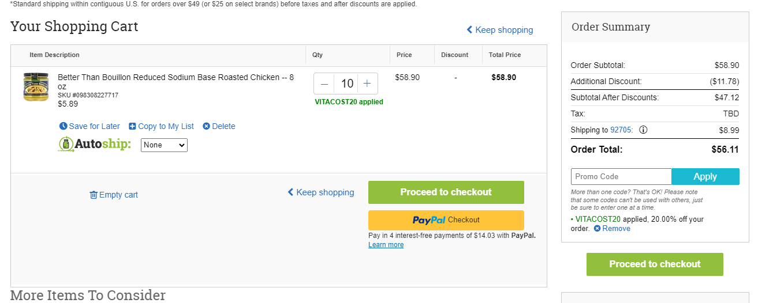Click the bouillon jar product thumbnail
758x303 pixels.
tap(36, 88)
